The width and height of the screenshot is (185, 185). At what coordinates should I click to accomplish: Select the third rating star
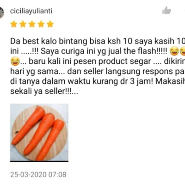[x=32, y=24]
